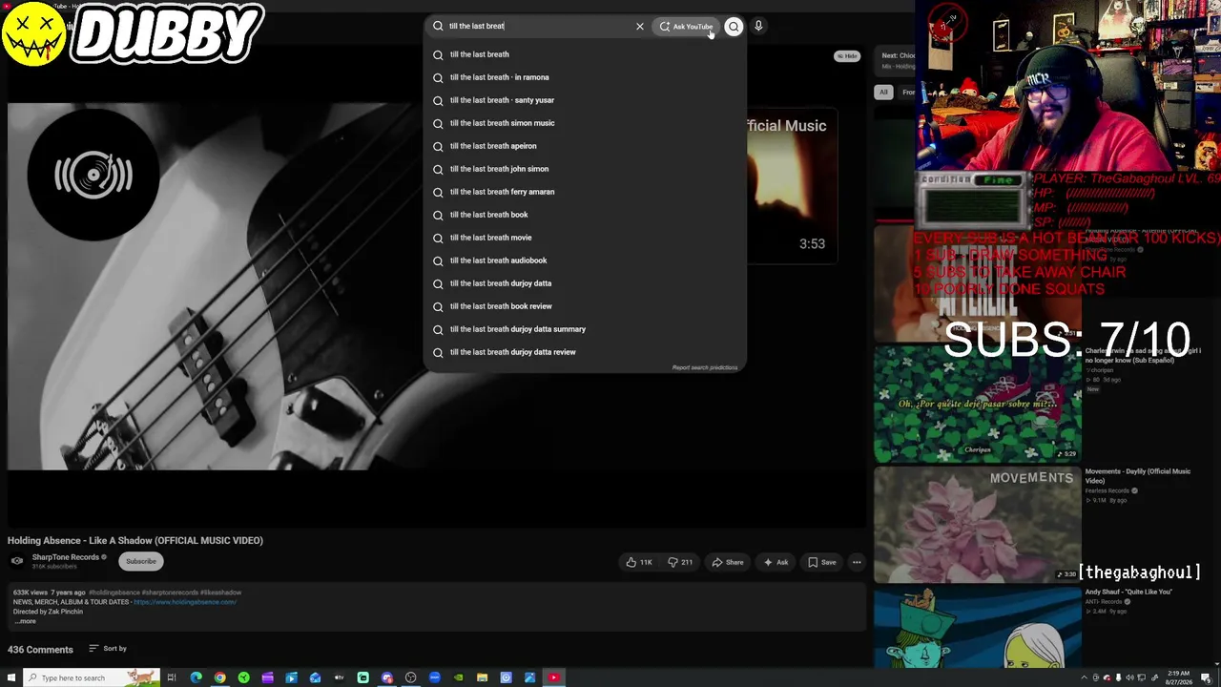Open the comments 'Sort by' dropdown
This screenshot has width=1221, height=687.
[108, 649]
